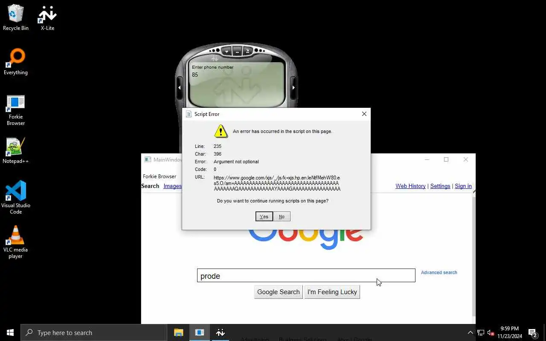Select the Visual Studio Code desktop shortcut
This screenshot has height=341, width=546.
click(16, 197)
